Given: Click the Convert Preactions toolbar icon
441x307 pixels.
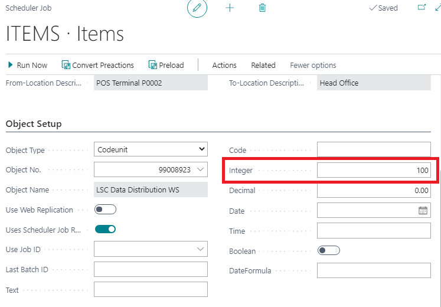Looking at the screenshot, I should 67,65.
